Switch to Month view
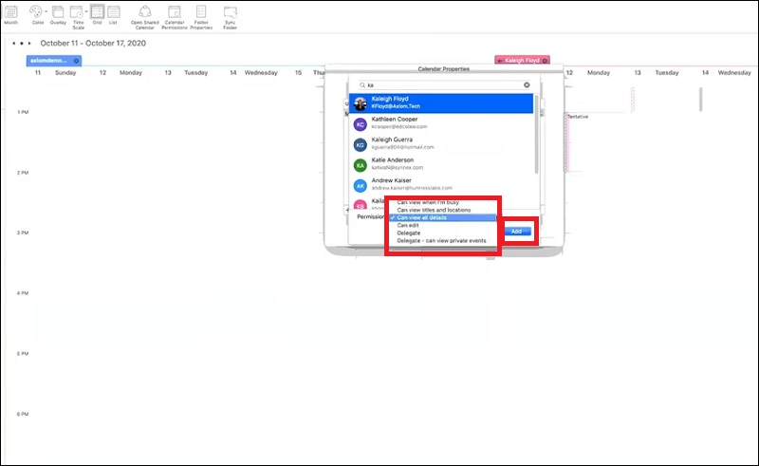The height and width of the screenshot is (466, 759). (10, 14)
